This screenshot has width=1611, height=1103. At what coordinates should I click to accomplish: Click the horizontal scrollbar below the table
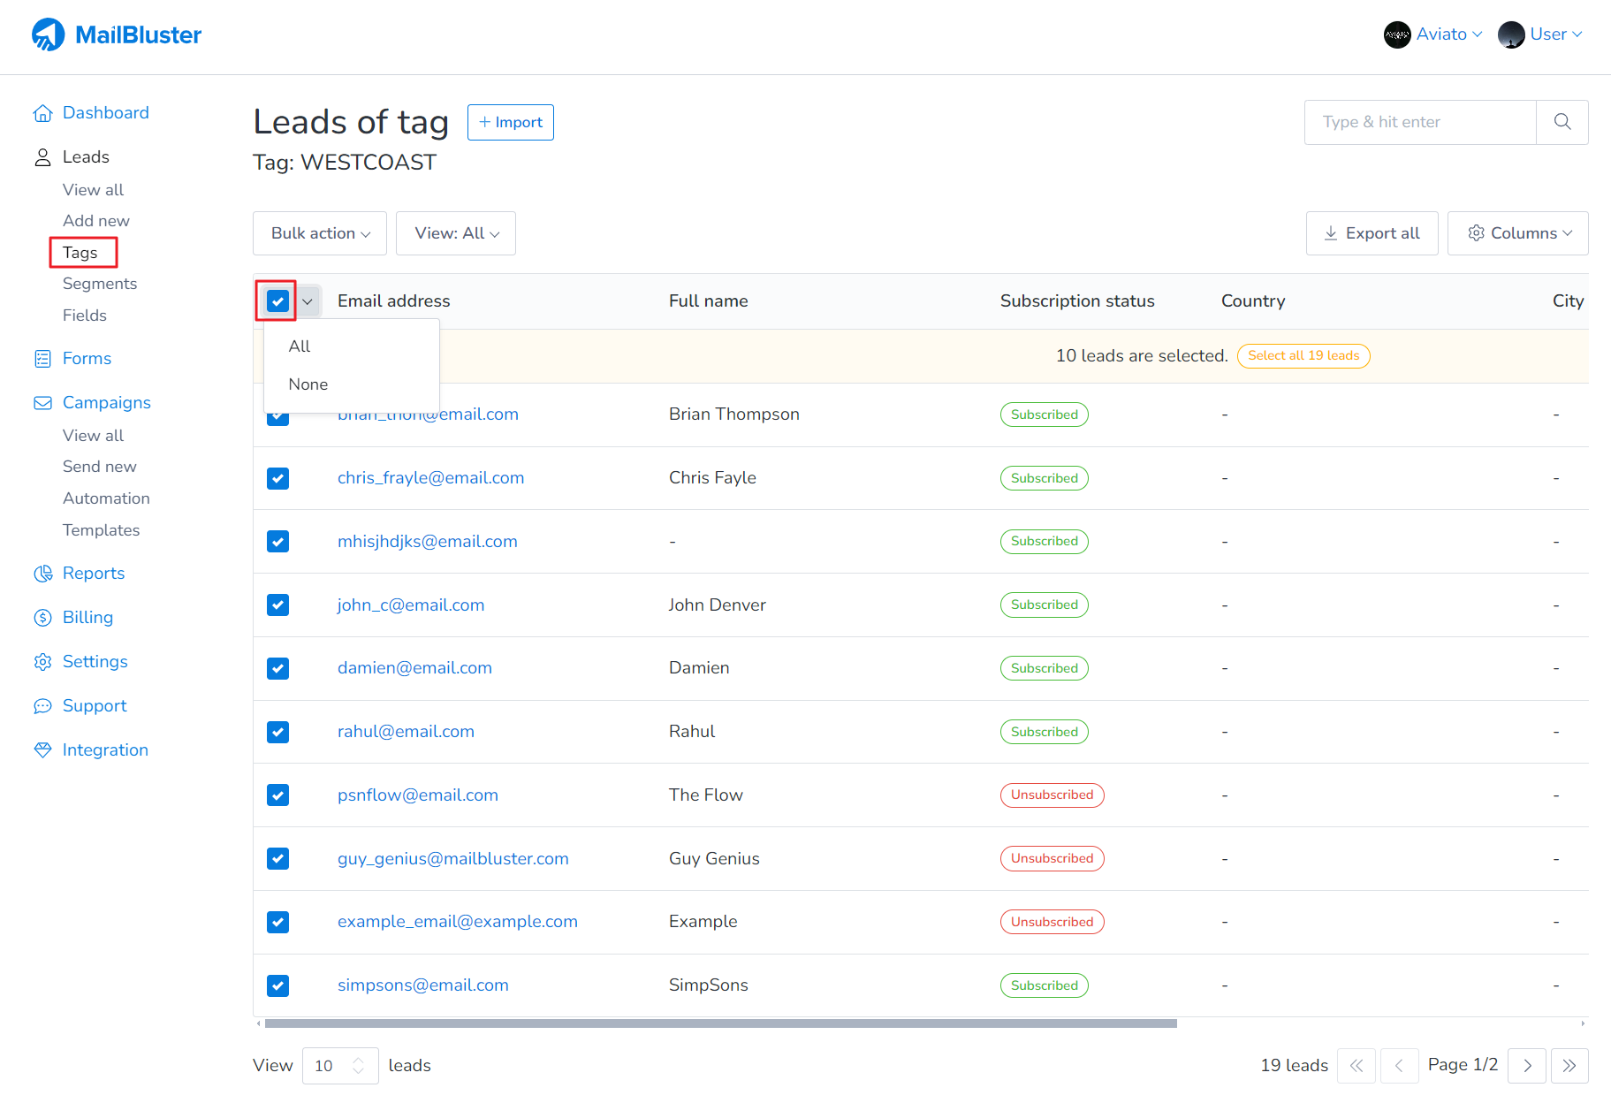tap(720, 1023)
